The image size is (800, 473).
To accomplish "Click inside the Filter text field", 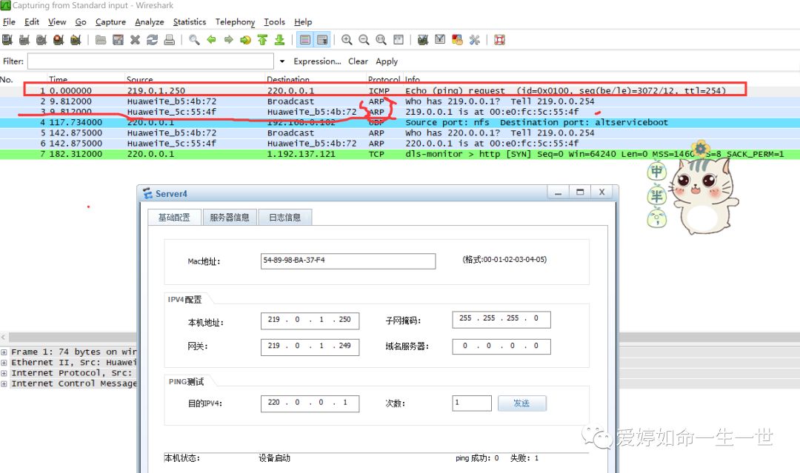I will (x=150, y=61).
